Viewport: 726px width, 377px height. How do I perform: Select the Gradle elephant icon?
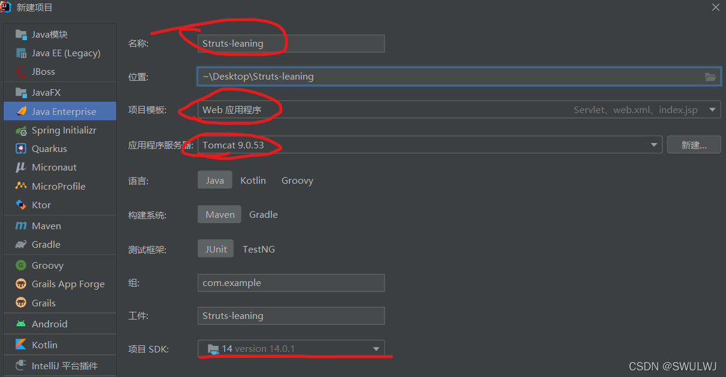[x=21, y=244]
